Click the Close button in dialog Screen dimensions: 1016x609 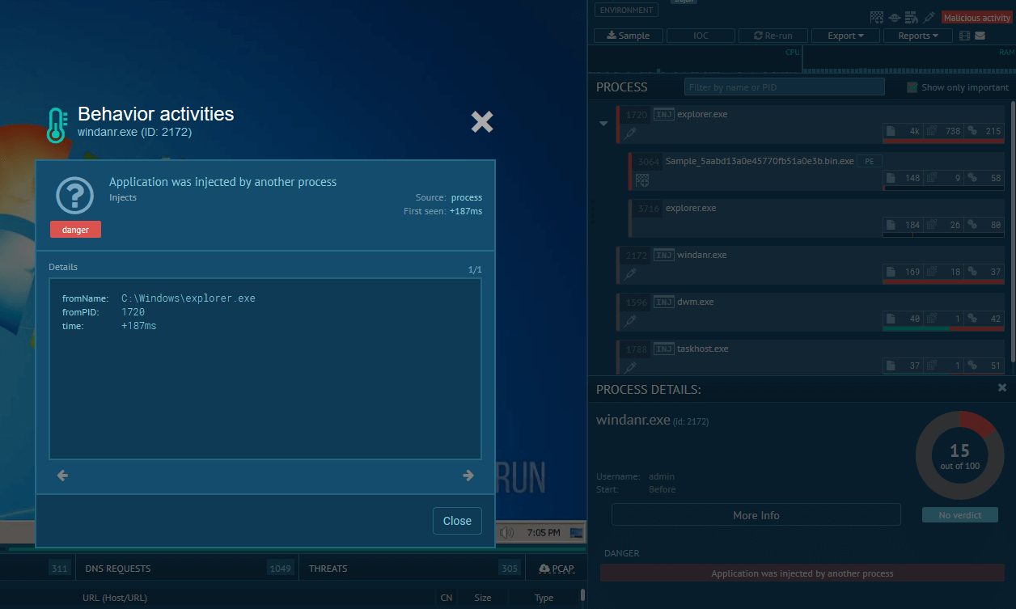457,521
